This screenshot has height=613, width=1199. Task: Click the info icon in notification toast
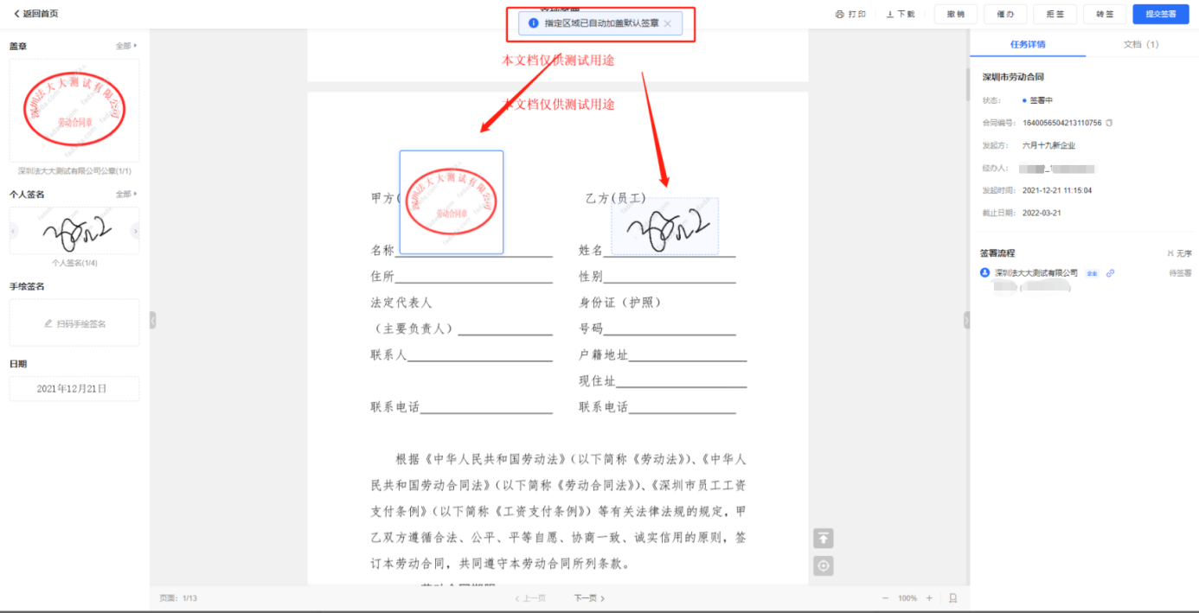point(533,23)
